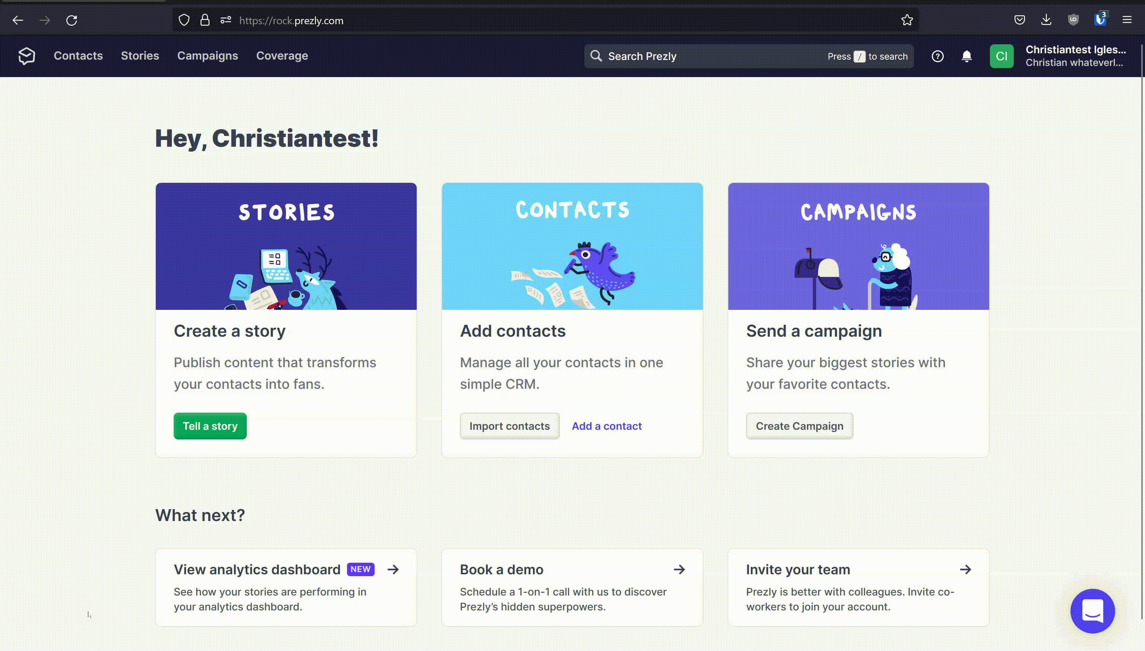Click the What next? heading
1145x651 pixels.
(x=200, y=515)
